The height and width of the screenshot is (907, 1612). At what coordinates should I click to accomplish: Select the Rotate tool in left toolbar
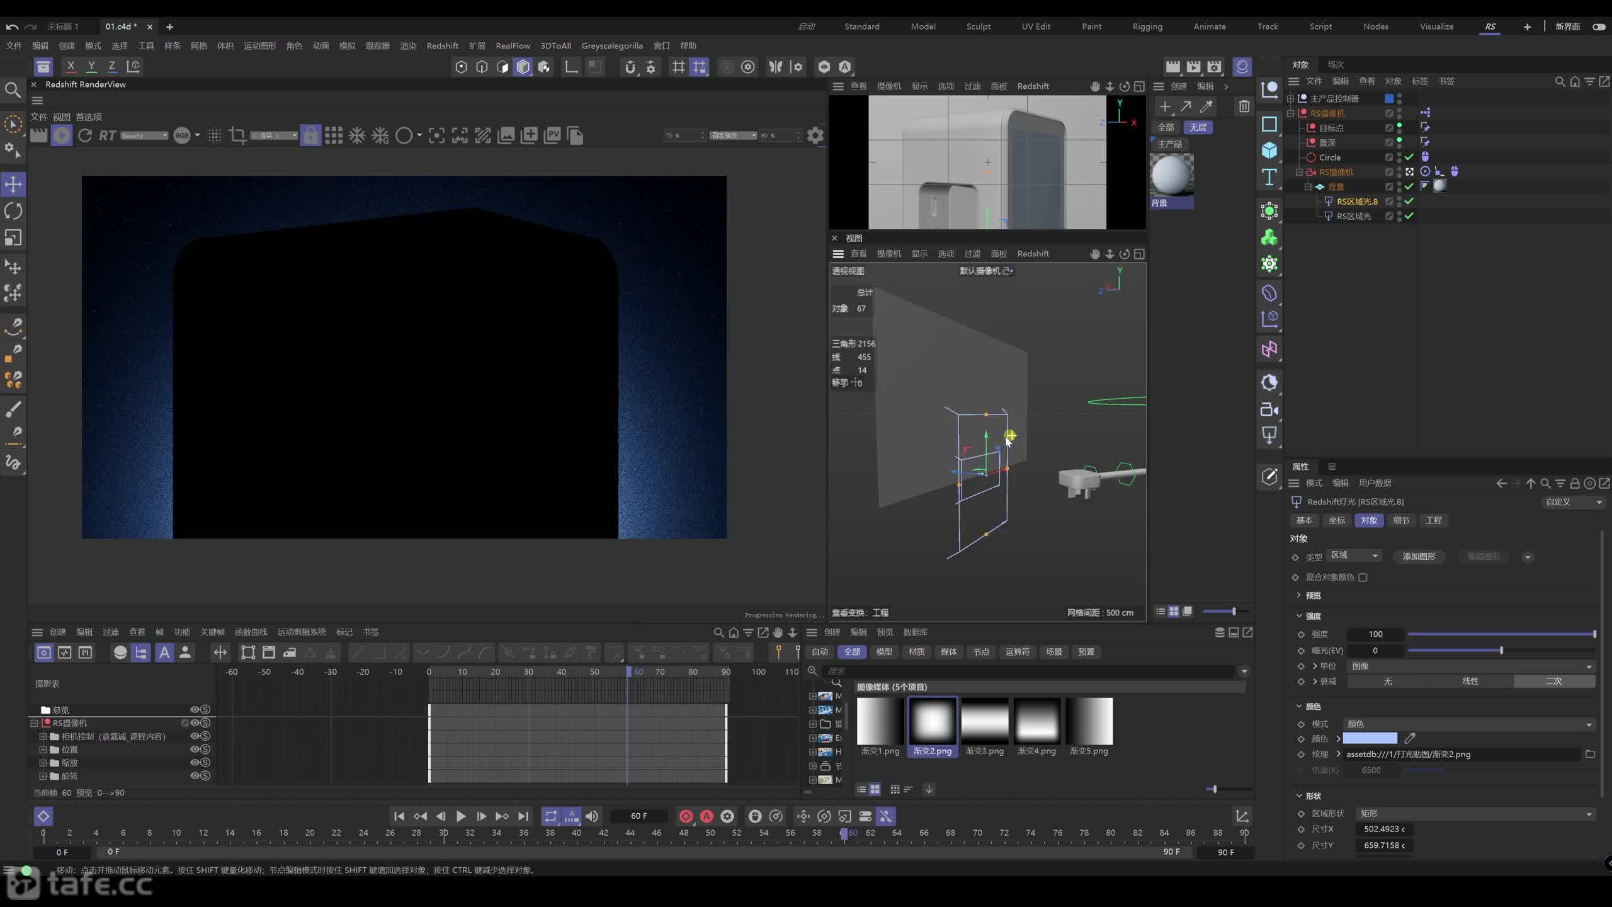pos(13,211)
